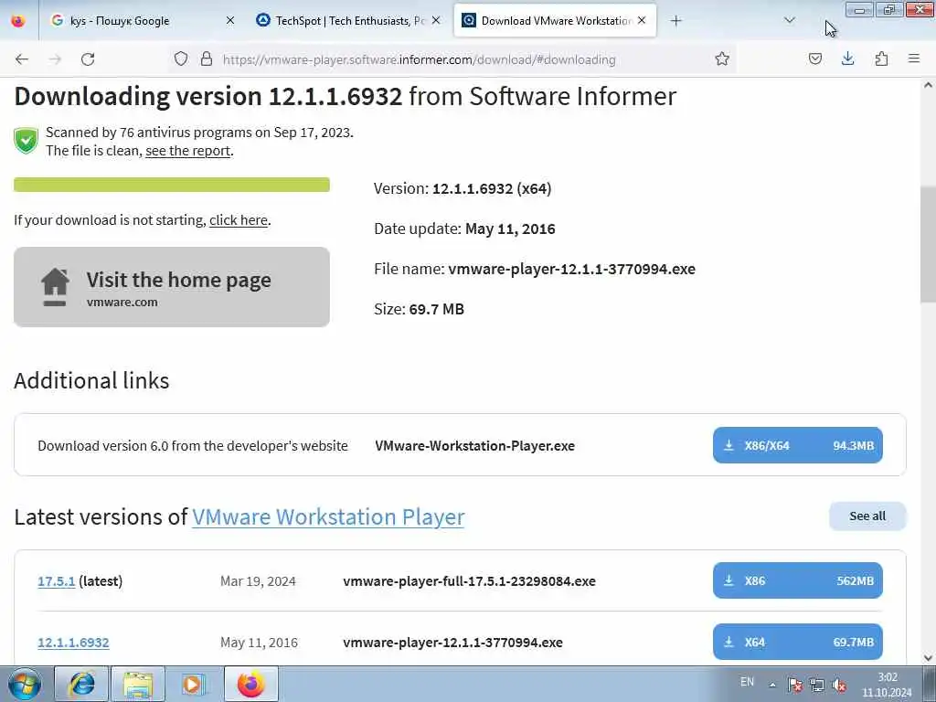Viewport: 936px width, 702px height.
Task: Reload the current page
Action: pos(88,59)
